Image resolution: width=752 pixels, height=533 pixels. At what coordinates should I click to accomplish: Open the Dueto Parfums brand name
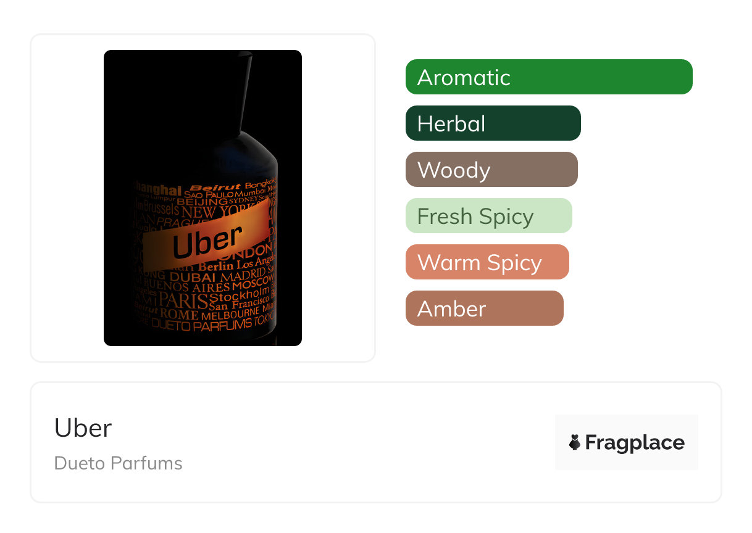tap(119, 463)
